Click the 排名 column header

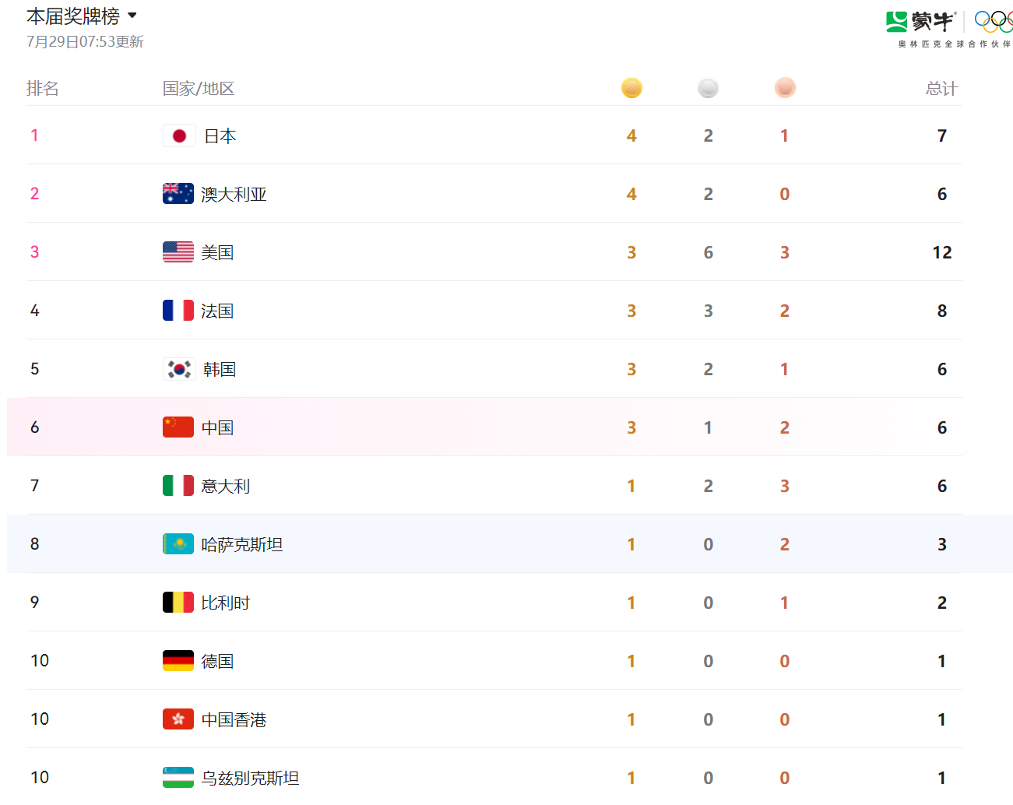(43, 89)
